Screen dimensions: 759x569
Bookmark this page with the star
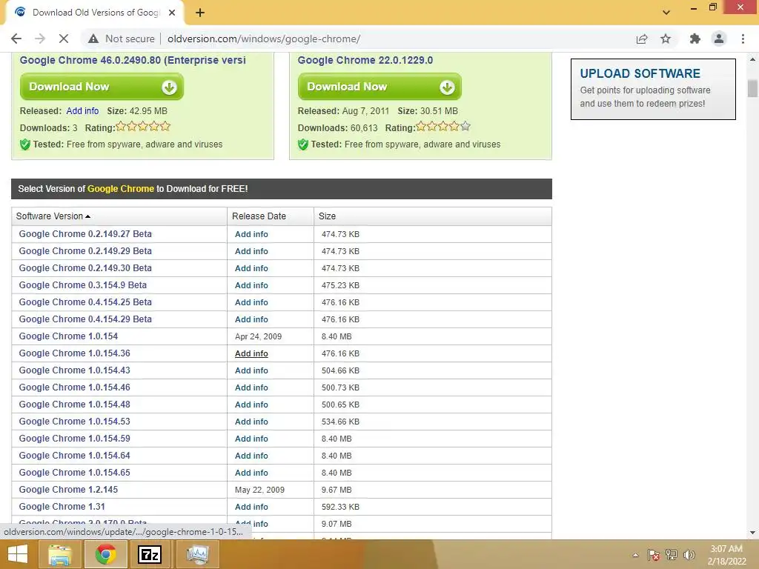666,39
